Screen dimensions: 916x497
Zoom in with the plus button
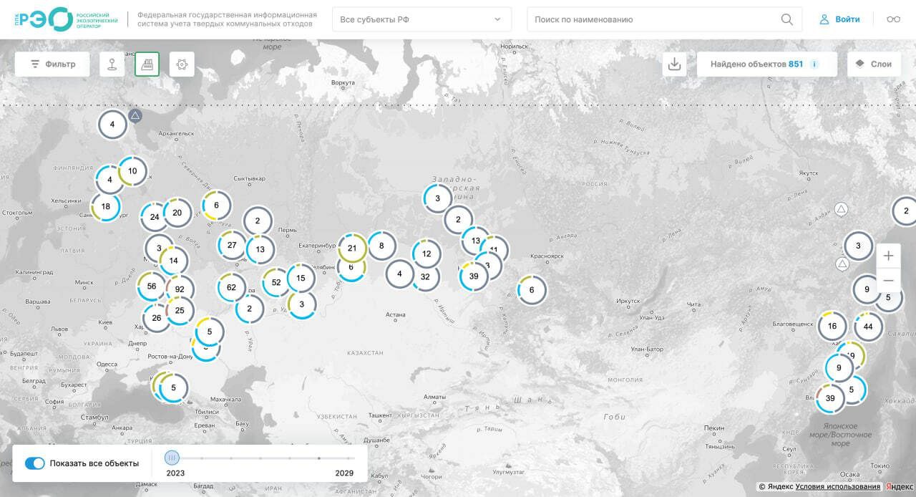click(888, 256)
